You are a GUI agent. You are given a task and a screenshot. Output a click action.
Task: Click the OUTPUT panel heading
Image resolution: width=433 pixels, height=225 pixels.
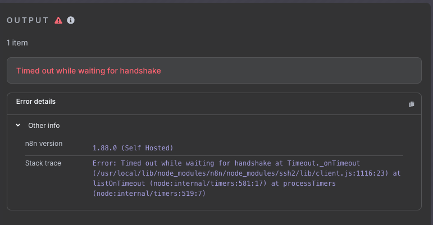pos(28,20)
